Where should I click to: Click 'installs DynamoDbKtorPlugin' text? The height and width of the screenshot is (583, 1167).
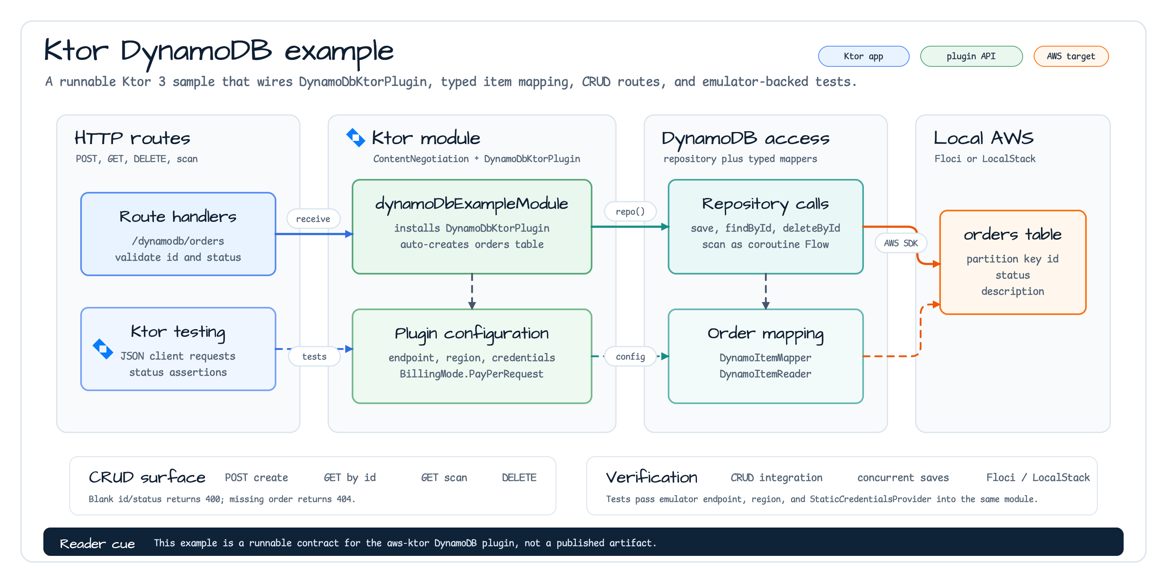(x=472, y=229)
